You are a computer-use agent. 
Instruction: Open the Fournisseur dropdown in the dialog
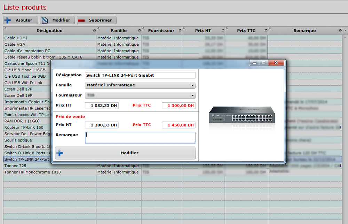click(x=192, y=95)
